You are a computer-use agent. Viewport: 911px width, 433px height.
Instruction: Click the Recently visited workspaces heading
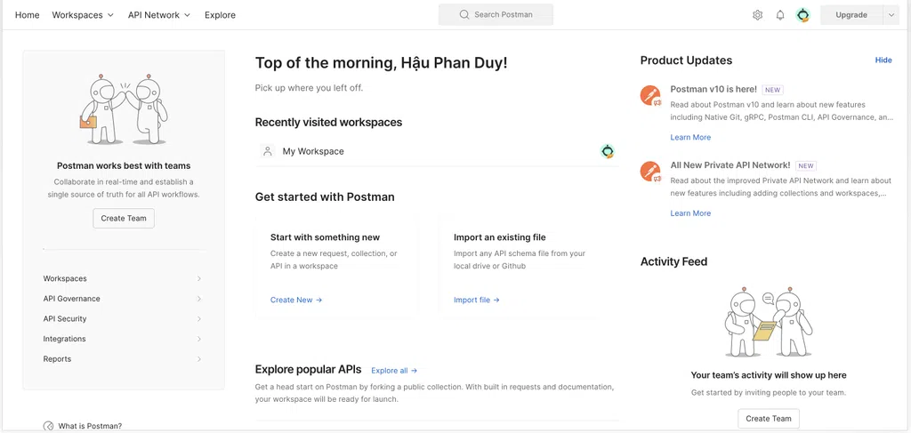pos(328,123)
